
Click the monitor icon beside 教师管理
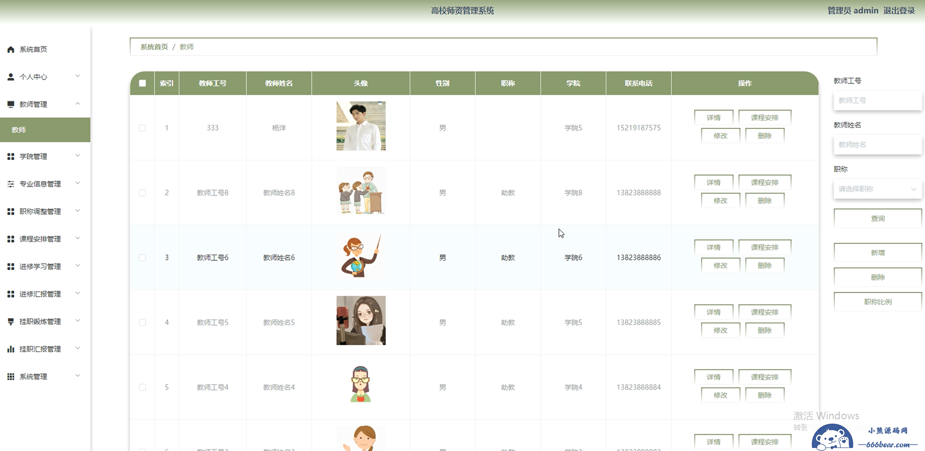[x=11, y=105]
